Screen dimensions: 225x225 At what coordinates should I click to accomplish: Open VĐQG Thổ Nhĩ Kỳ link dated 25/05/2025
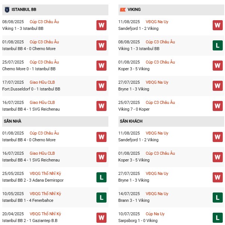45,173
